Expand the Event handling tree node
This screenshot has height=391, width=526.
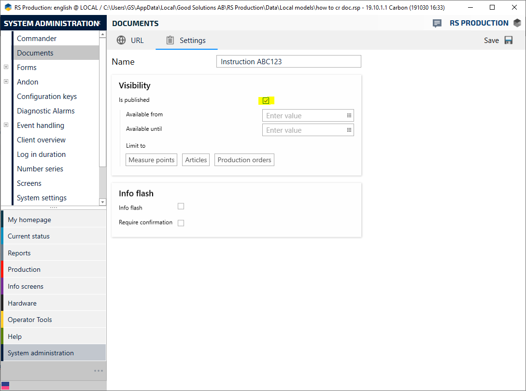tap(6, 125)
